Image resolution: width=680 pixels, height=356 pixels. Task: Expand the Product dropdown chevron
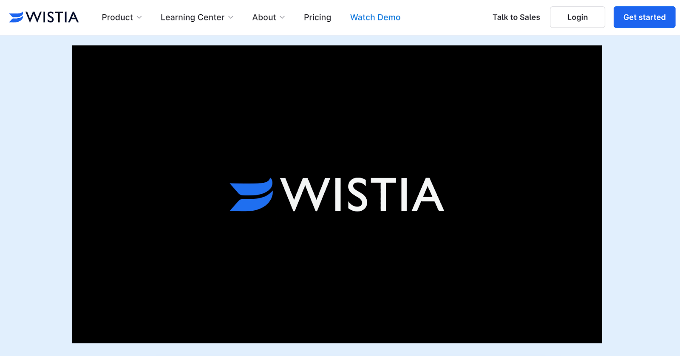click(139, 17)
